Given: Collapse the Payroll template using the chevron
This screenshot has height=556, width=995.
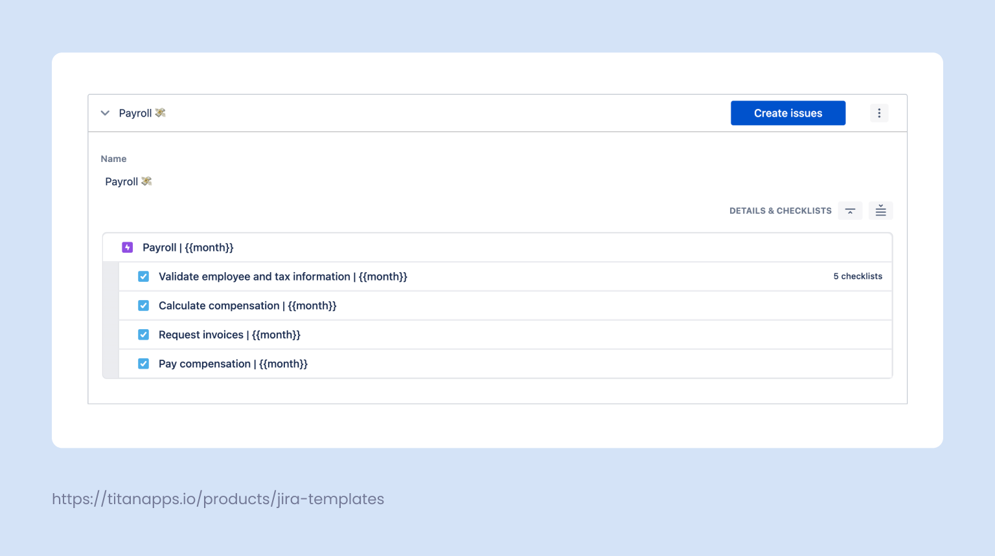Looking at the screenshot, I should coord(104,113).
